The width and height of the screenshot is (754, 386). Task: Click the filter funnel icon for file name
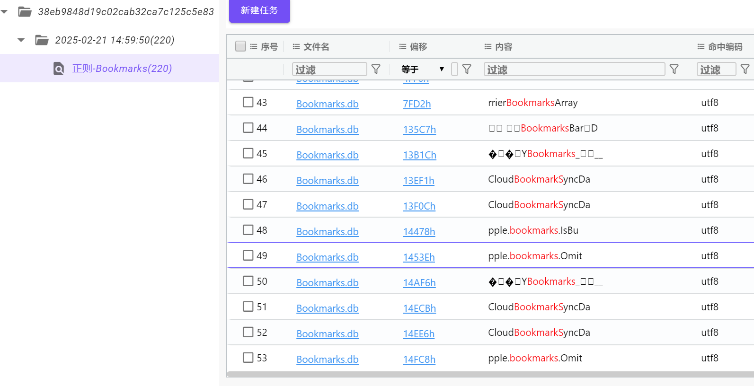(376, 70)
